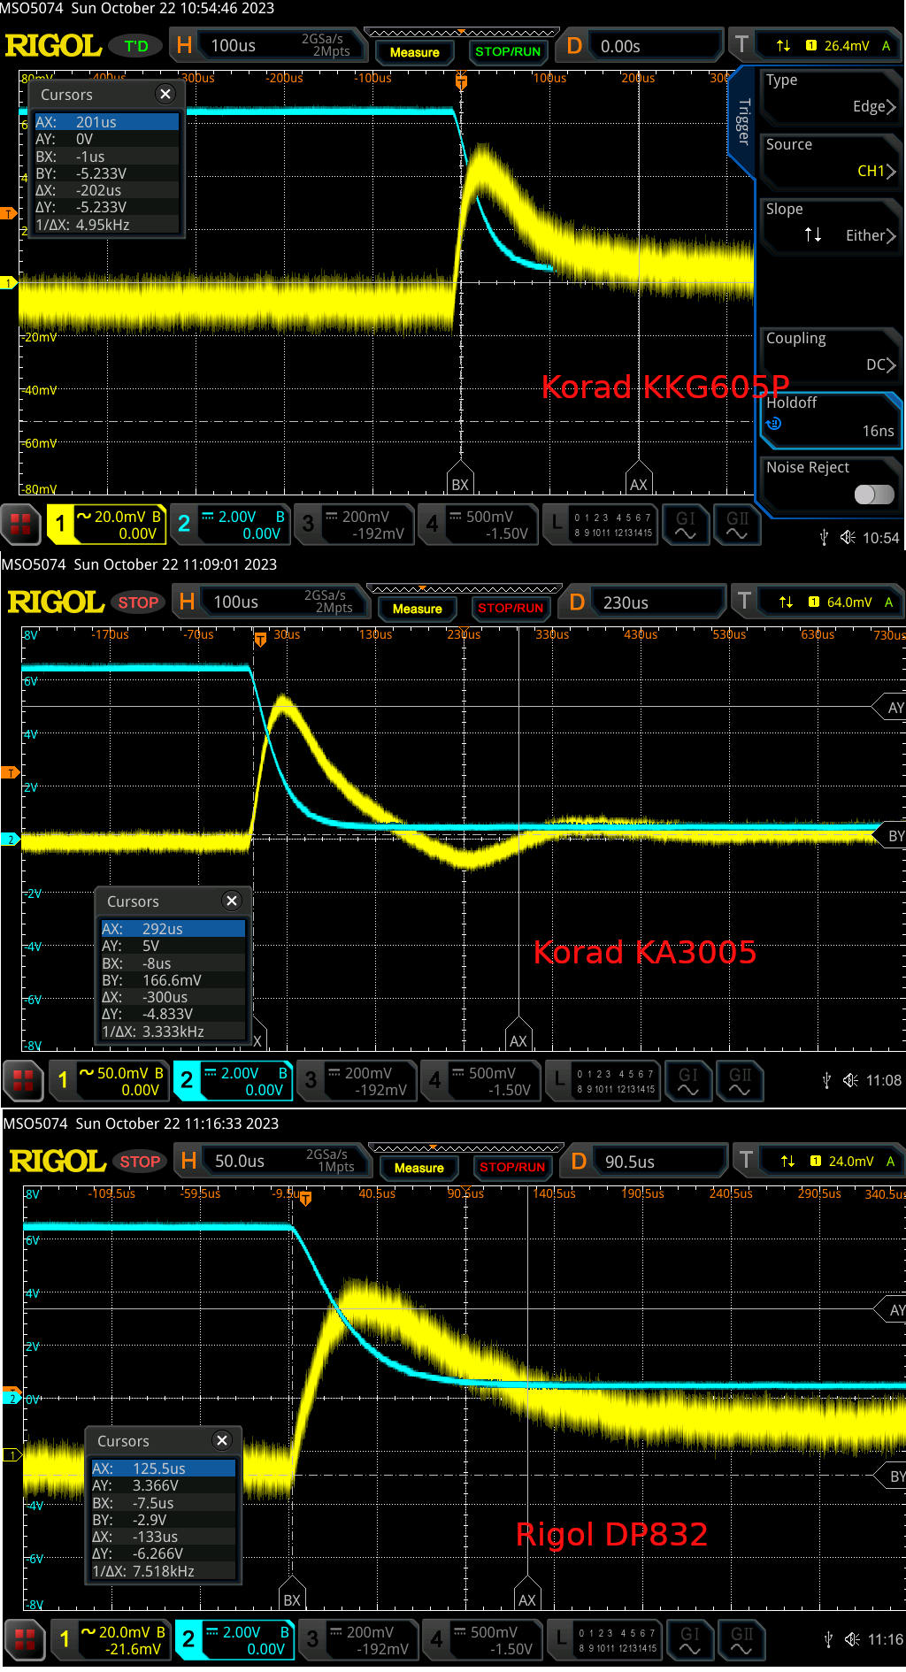Select AX: 292us row in Cursors panel
Screen dimensions: 906x1672
(173, 929)
